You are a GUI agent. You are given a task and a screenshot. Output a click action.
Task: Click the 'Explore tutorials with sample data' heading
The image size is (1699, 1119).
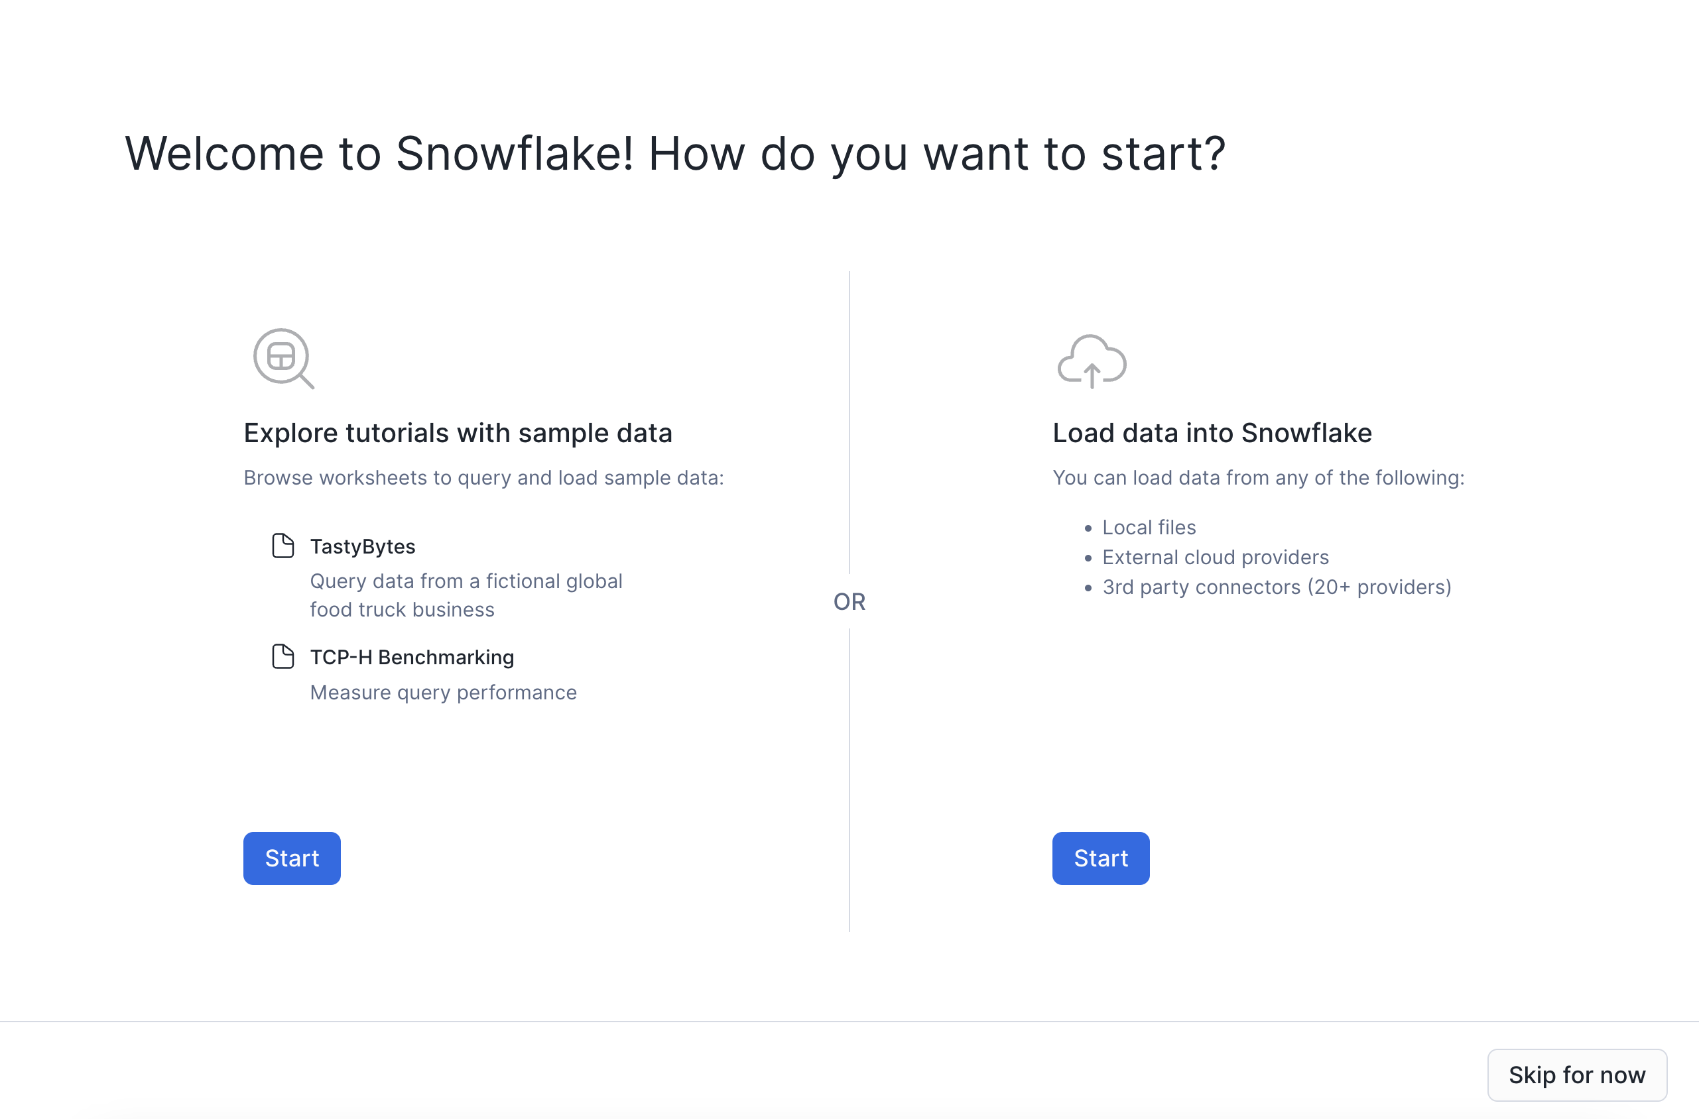[x=458, y=433]
